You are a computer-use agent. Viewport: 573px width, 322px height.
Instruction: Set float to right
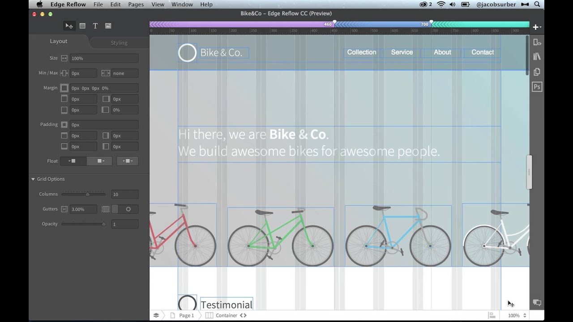click(x=99, y=161)
